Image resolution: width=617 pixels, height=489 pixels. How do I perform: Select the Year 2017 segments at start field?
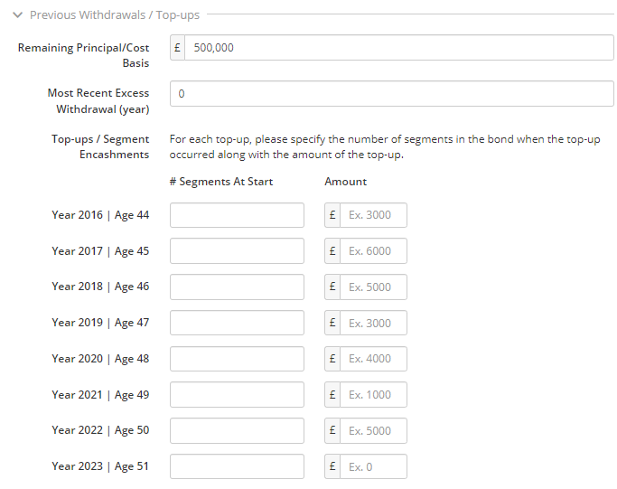[237, 250]
